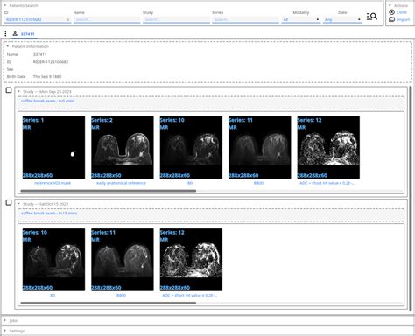Screen dimensions: 415x336
Task: Click the reference VOI mask series label
Action: point(53,183)
